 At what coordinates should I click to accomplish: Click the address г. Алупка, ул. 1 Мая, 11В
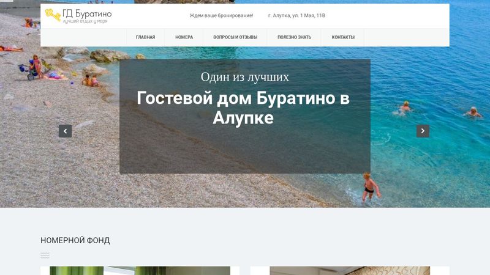(x=296, y=15)
